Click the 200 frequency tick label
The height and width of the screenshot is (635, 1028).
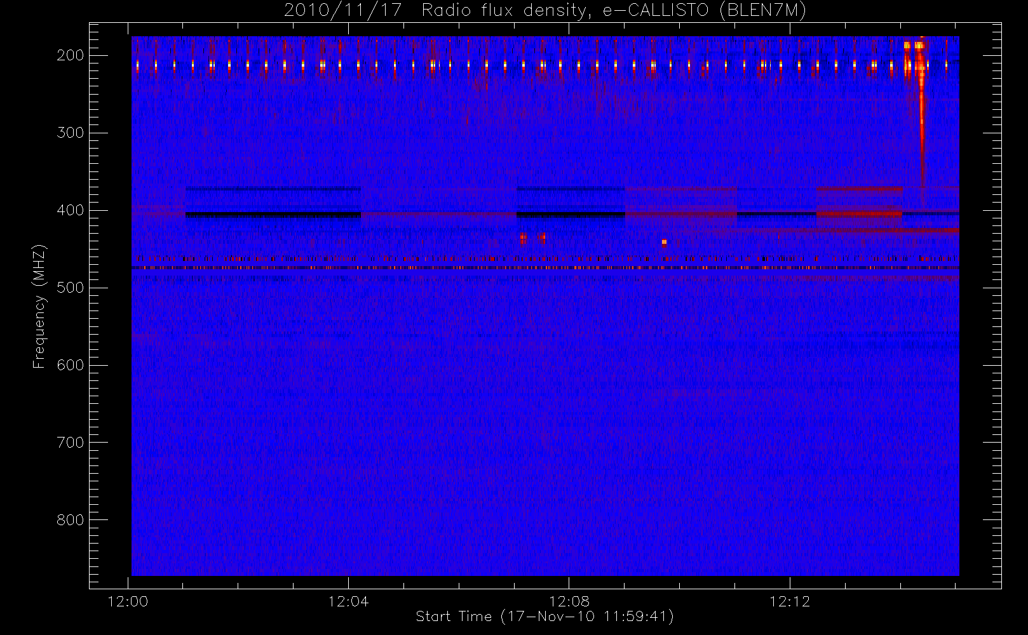[x=71, y=55]
